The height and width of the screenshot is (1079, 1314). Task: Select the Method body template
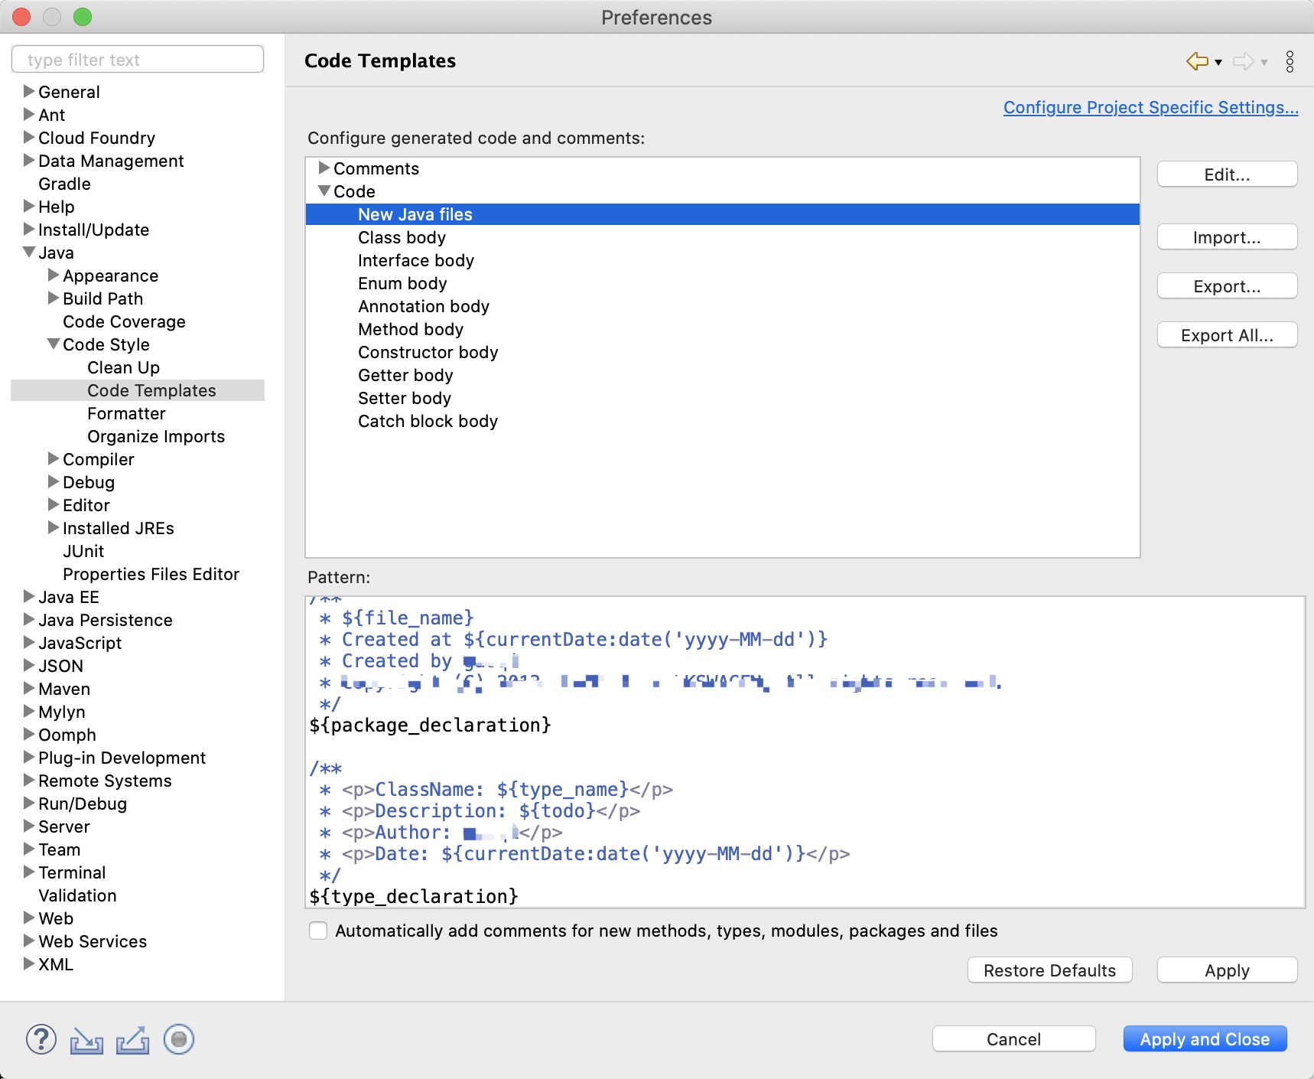[411, 329]
